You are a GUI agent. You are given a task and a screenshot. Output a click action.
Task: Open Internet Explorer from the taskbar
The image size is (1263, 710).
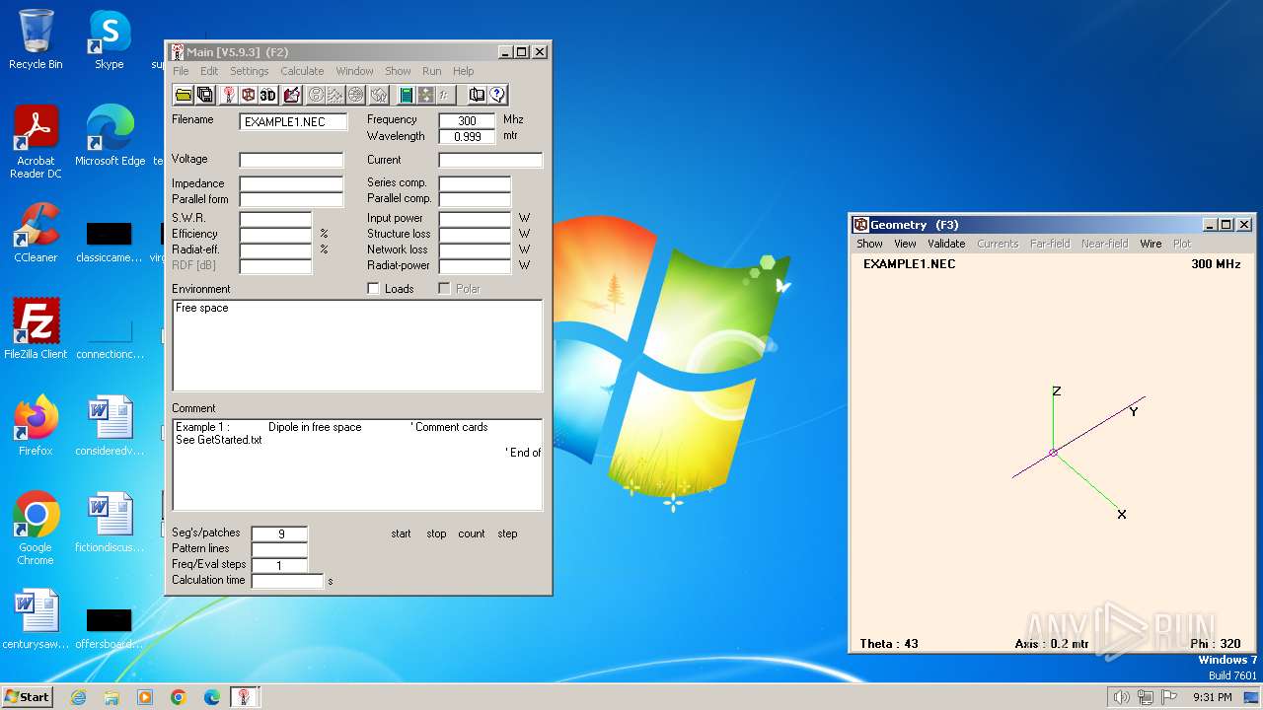78,697
